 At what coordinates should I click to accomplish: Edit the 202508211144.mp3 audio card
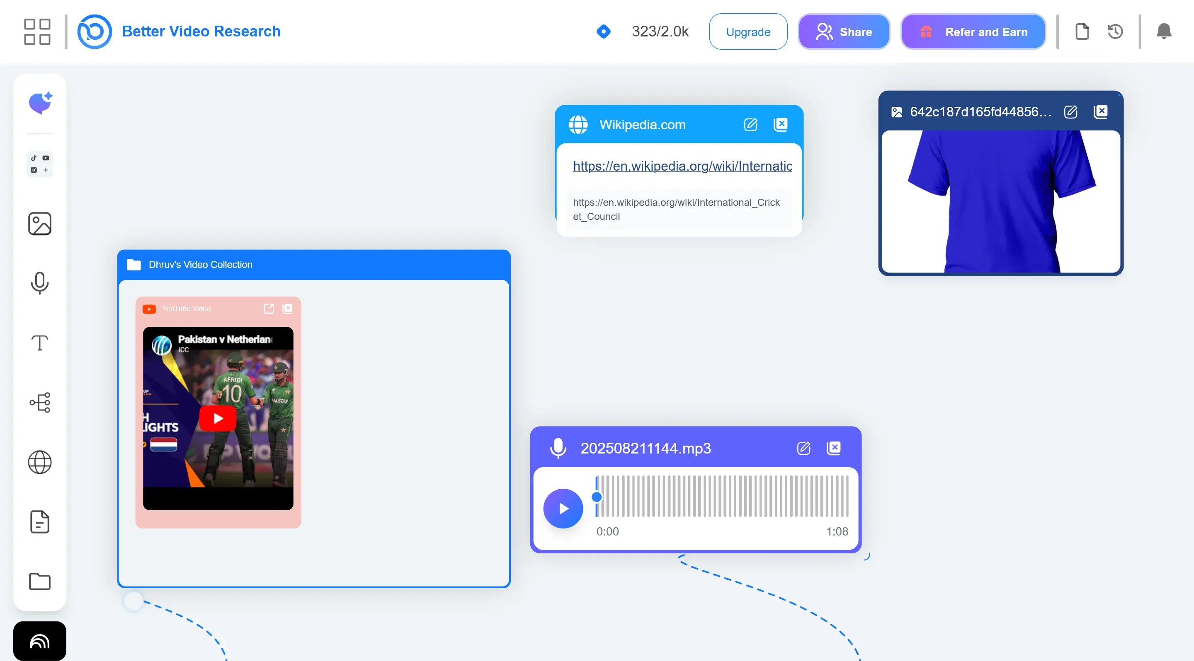(804, 448)
